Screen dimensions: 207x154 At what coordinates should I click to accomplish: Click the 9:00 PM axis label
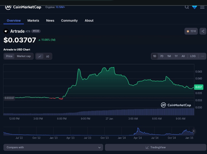click(x=86, y=119)
